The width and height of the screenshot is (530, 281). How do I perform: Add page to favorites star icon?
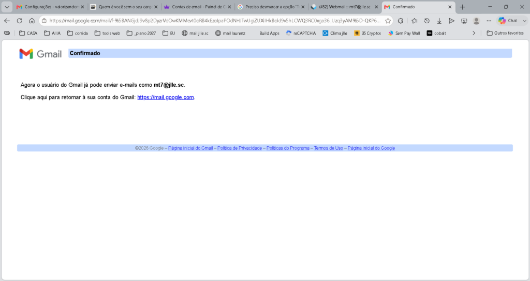coord(388,21)
